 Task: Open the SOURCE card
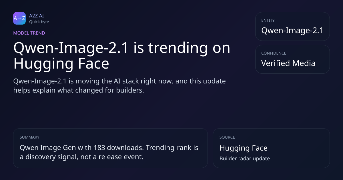point(271,148)
